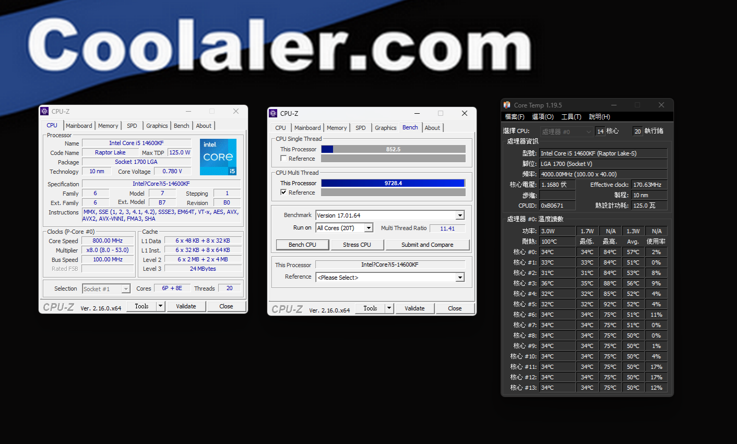Click the Multiplier value x8.0 (8.0 - 53.0)
The height and width of the screenshot is (444, 737).
[108, 250]
